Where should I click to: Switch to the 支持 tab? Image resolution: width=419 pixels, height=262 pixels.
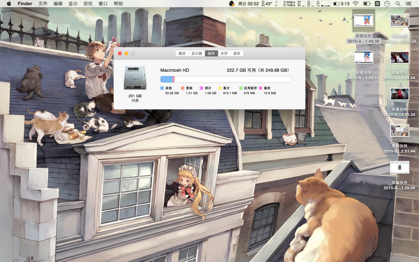(x=224, y=53)
